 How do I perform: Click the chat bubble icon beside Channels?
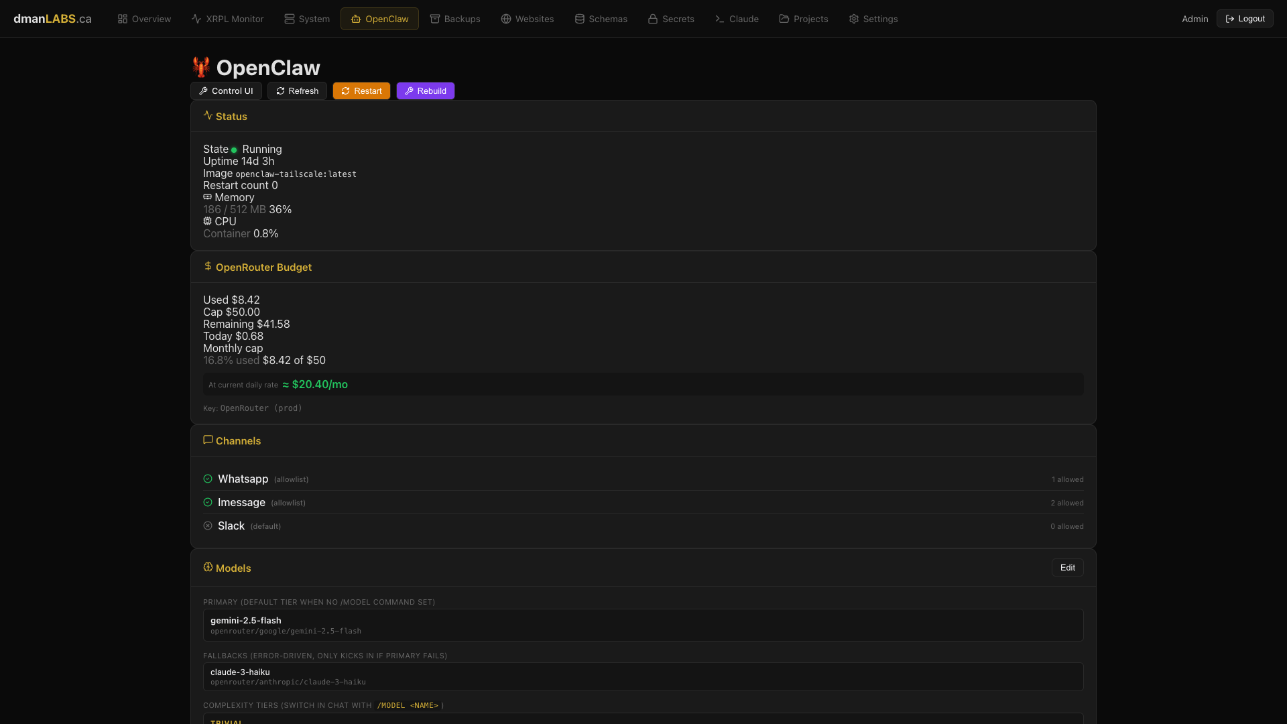tap(208, 440)
